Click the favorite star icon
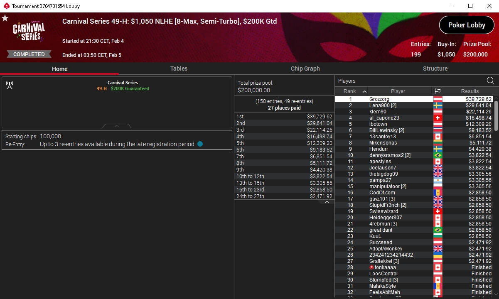 [x=5, y=18]
